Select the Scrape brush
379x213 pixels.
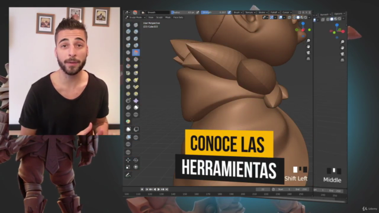pos(128,66)
